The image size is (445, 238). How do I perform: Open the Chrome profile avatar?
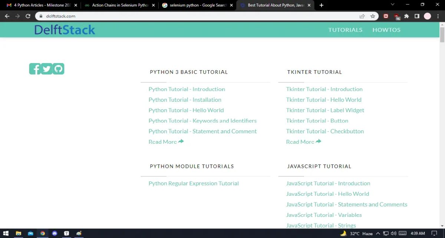pos(428,16)
